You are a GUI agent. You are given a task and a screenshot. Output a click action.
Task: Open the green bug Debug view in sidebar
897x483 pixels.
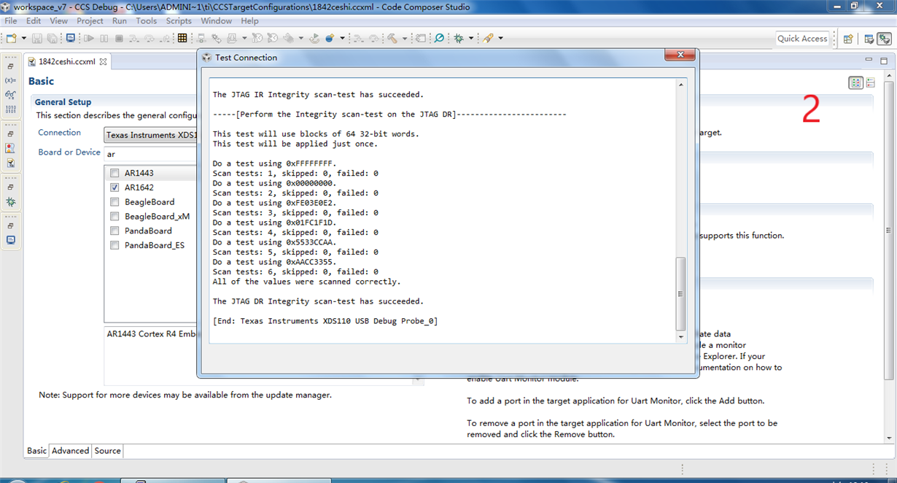point(10,202)
